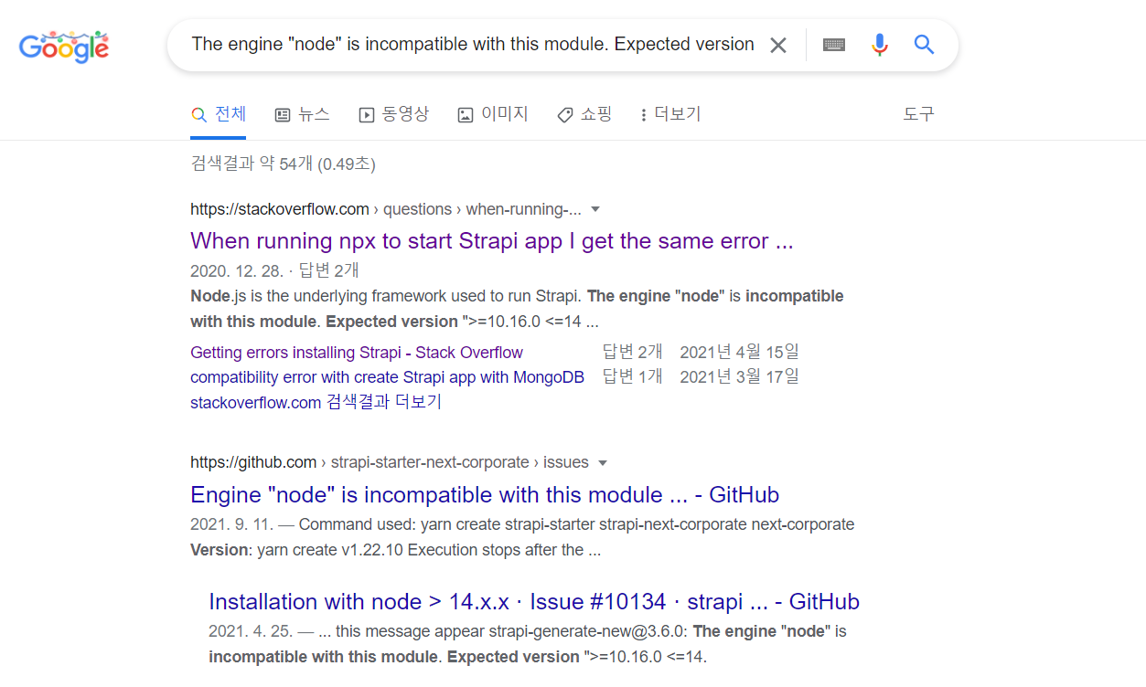Click the '2021년 4월 15일' sitelink date
This screenshot has width=1146, height=687.
tap(739, 353)
